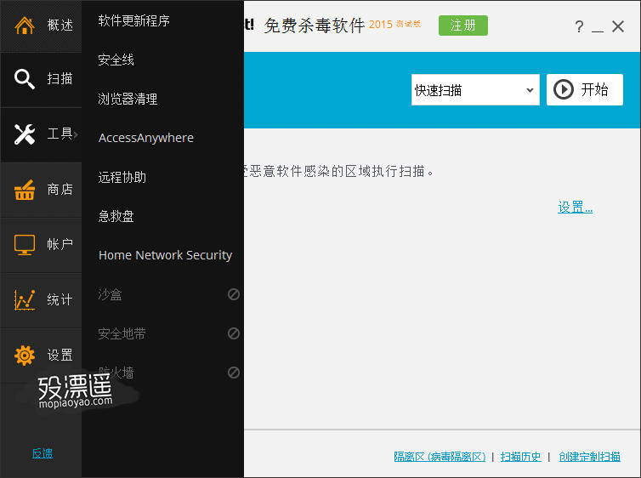Click the 创建定制扫描 link
Screen dimensions: 641x478
point(589,457)
